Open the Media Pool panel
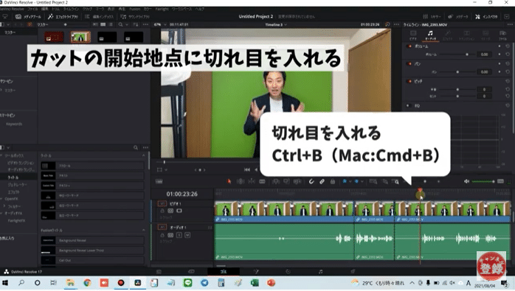This screenshot has height=291, width=515. click(x=28, y=16)
